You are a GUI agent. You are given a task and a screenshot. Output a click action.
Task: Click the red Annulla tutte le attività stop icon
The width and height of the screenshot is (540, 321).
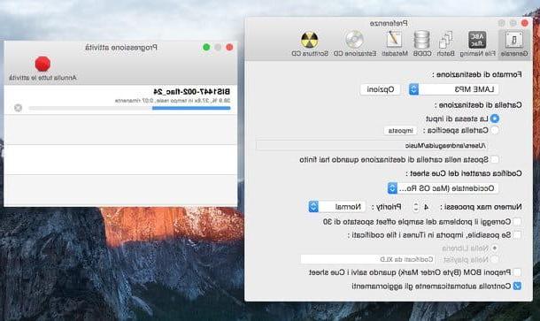click(42, 64)
